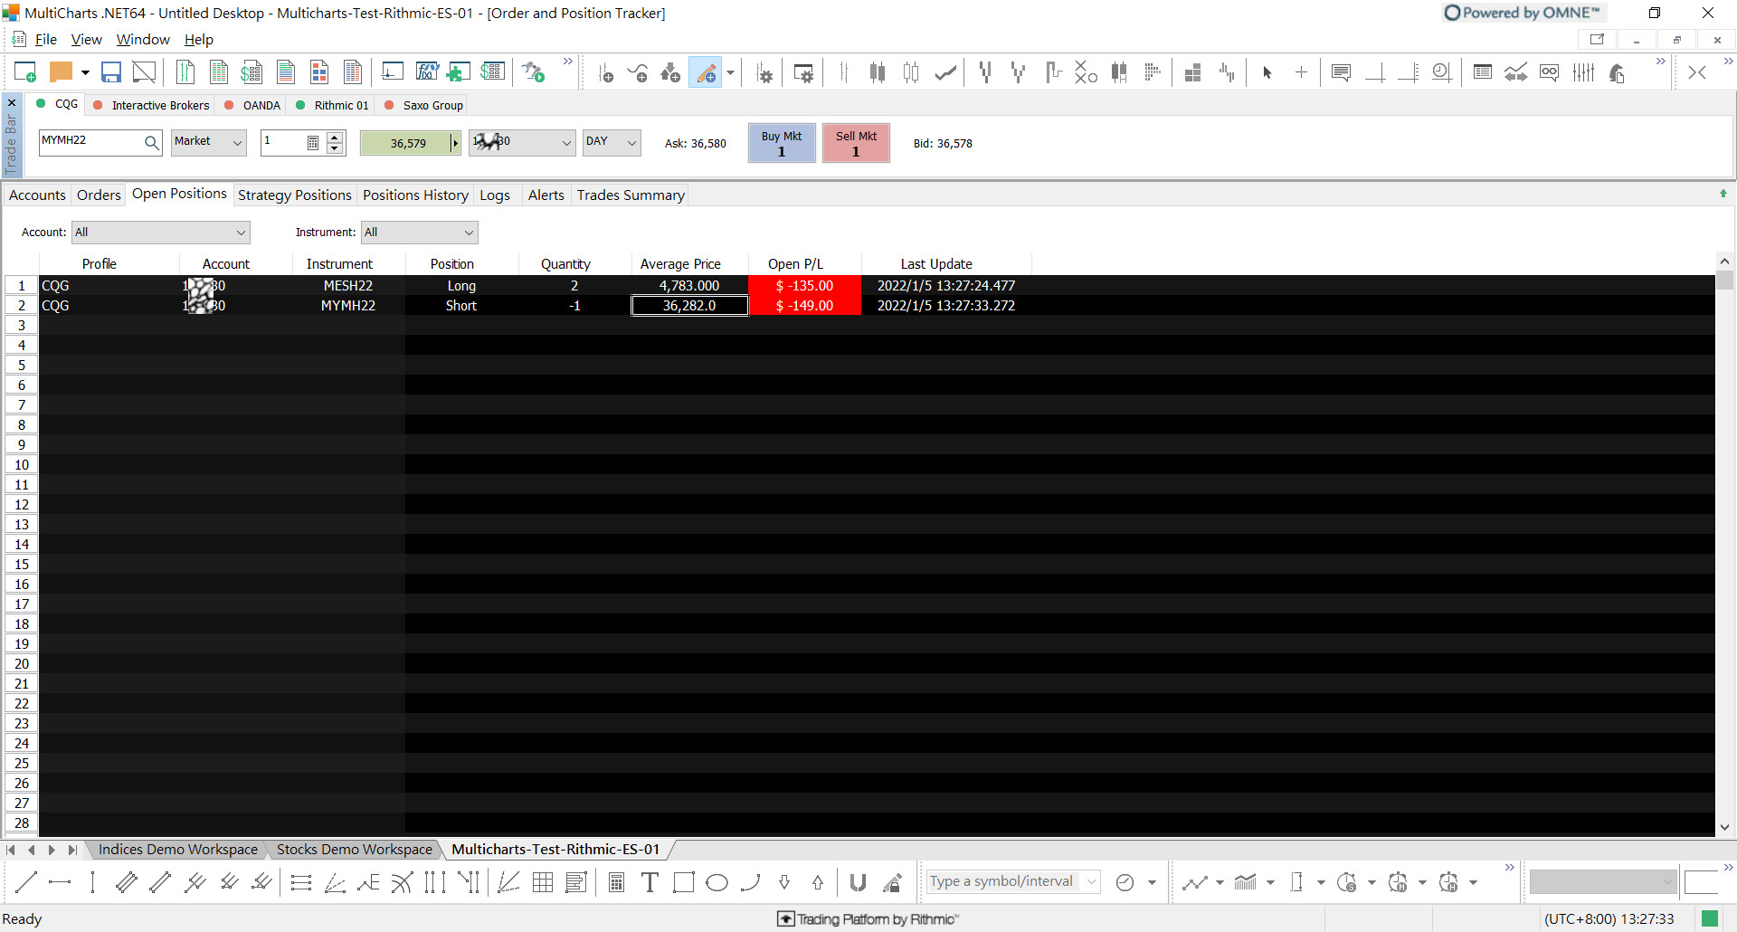Click the Insert Instrument icon with plus
Screen dimensions: 1737x932
tap(606, 72)
